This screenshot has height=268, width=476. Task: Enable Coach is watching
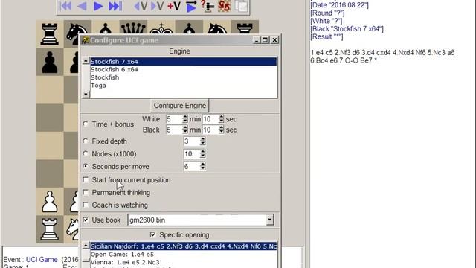coord(86,205)
